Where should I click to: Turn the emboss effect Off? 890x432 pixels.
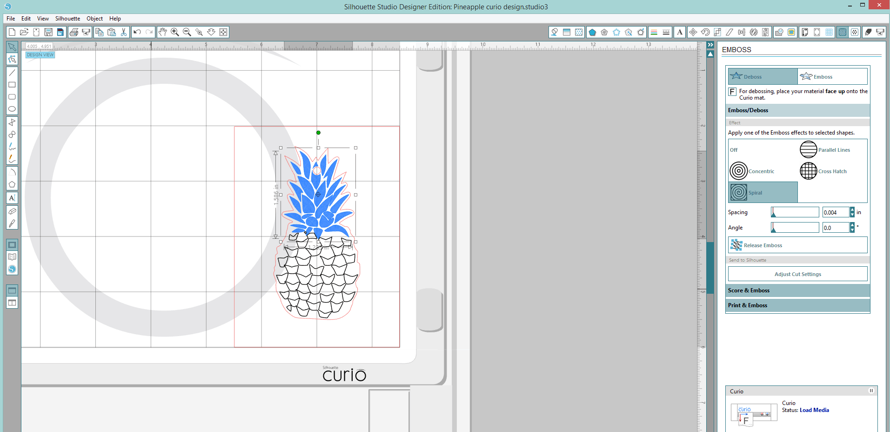point(734,150)
